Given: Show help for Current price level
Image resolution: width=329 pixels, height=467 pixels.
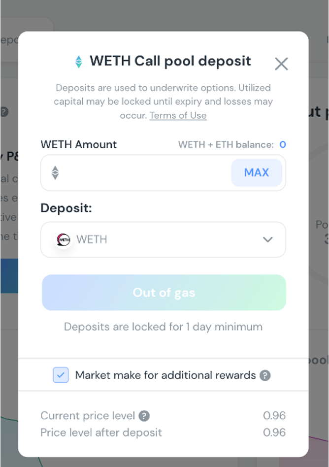Looking at the screenshot, I should pyautogui.click(x=144, y=416).
